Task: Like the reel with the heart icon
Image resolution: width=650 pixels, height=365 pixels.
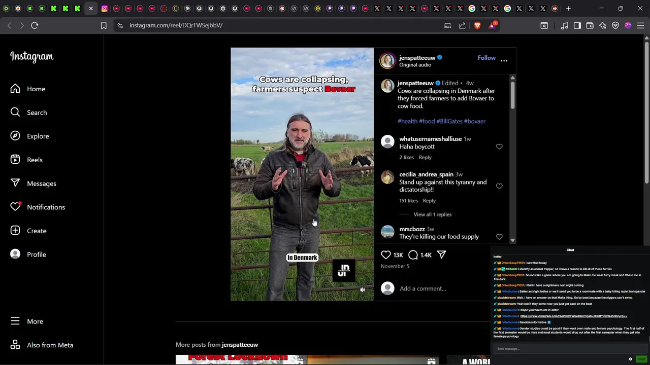Action: [386, 255]
